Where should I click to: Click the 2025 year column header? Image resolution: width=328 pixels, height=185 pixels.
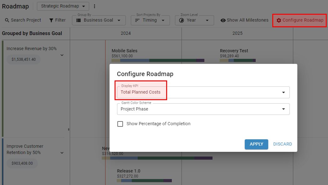(x=238, y=33)
